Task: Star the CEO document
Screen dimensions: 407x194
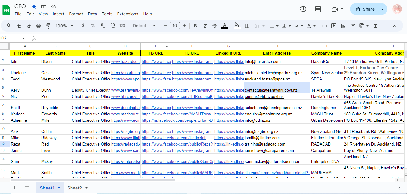Action: (x=34, y=7)
